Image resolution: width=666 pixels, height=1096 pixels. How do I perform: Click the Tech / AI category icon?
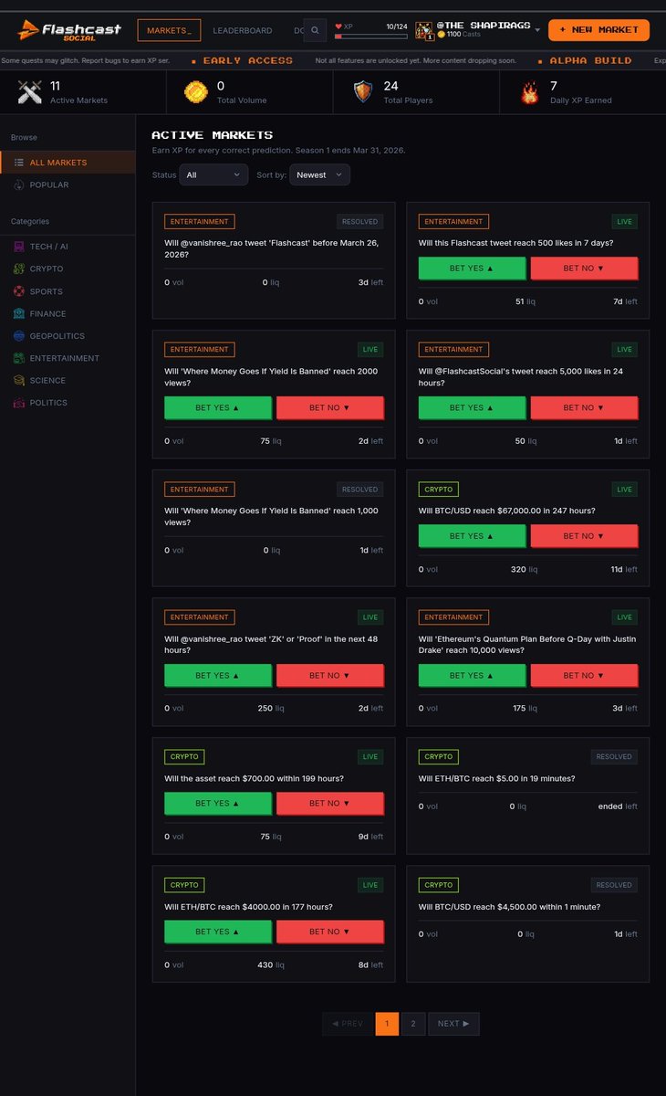coord(19,247)
